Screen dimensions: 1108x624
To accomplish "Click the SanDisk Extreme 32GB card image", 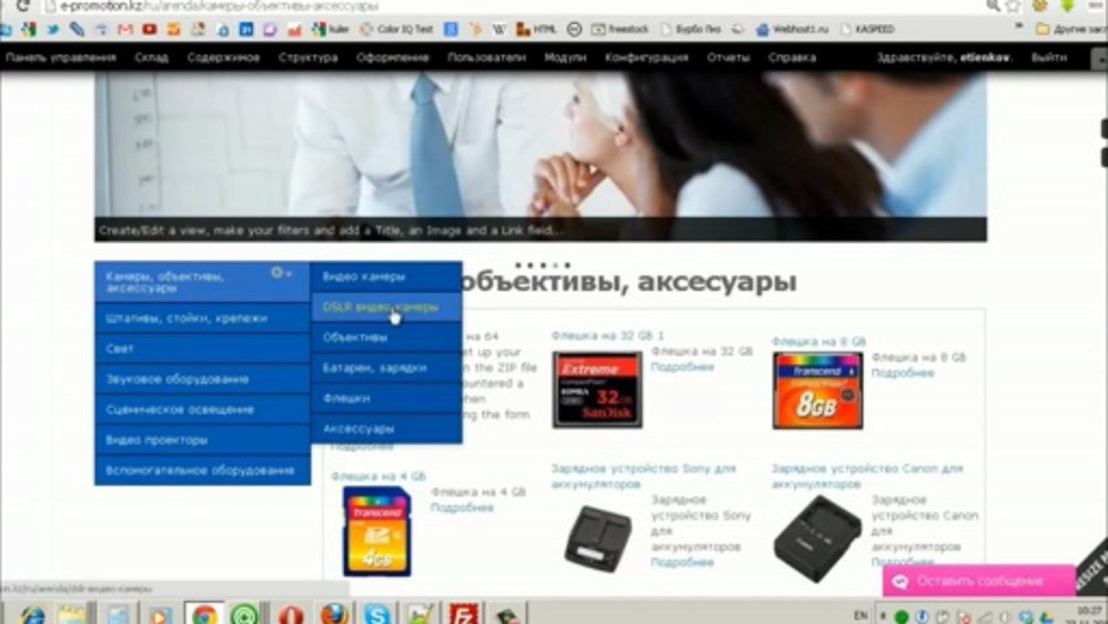I will (598, 390).
